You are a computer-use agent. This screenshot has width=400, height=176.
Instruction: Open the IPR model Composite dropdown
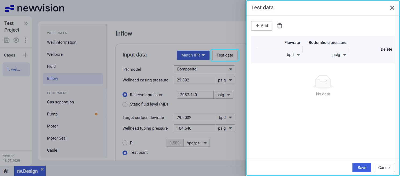[204, 69]
